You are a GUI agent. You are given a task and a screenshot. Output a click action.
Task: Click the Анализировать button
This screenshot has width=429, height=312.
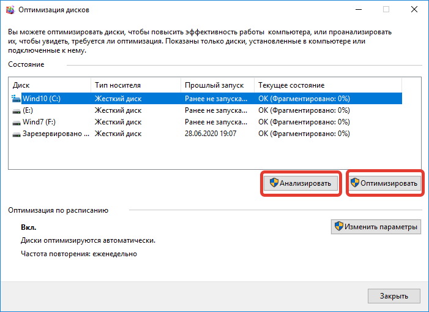pyautogui.click(x=300, y=183)
